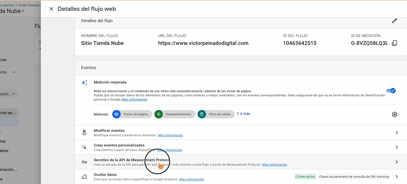The image size is (407, 184).
Task: Click the Claves de parámetro inactivas badge
Action: click(354, 177)
